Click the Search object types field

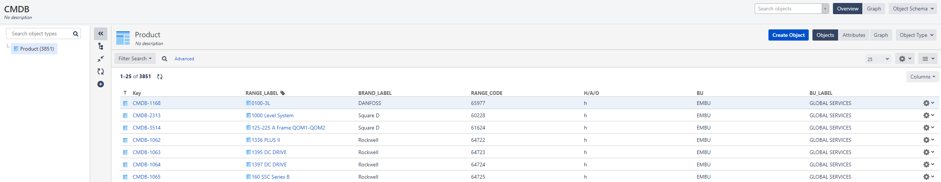40,33
